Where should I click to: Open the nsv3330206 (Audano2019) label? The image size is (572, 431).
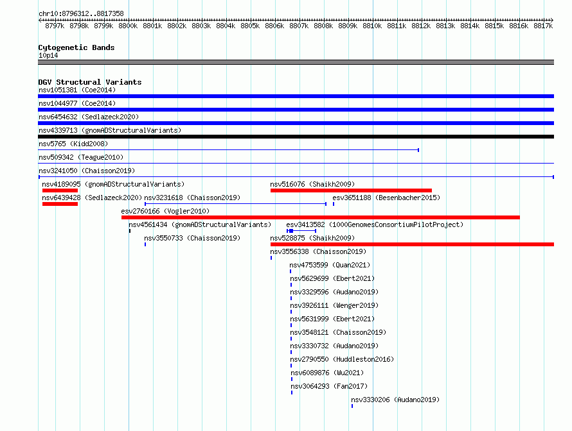[x=395, y=400]
